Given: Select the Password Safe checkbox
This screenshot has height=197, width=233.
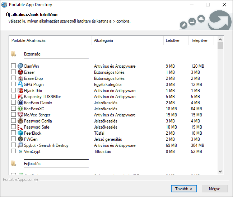Looking at the screenshot, I should [13, 126].
